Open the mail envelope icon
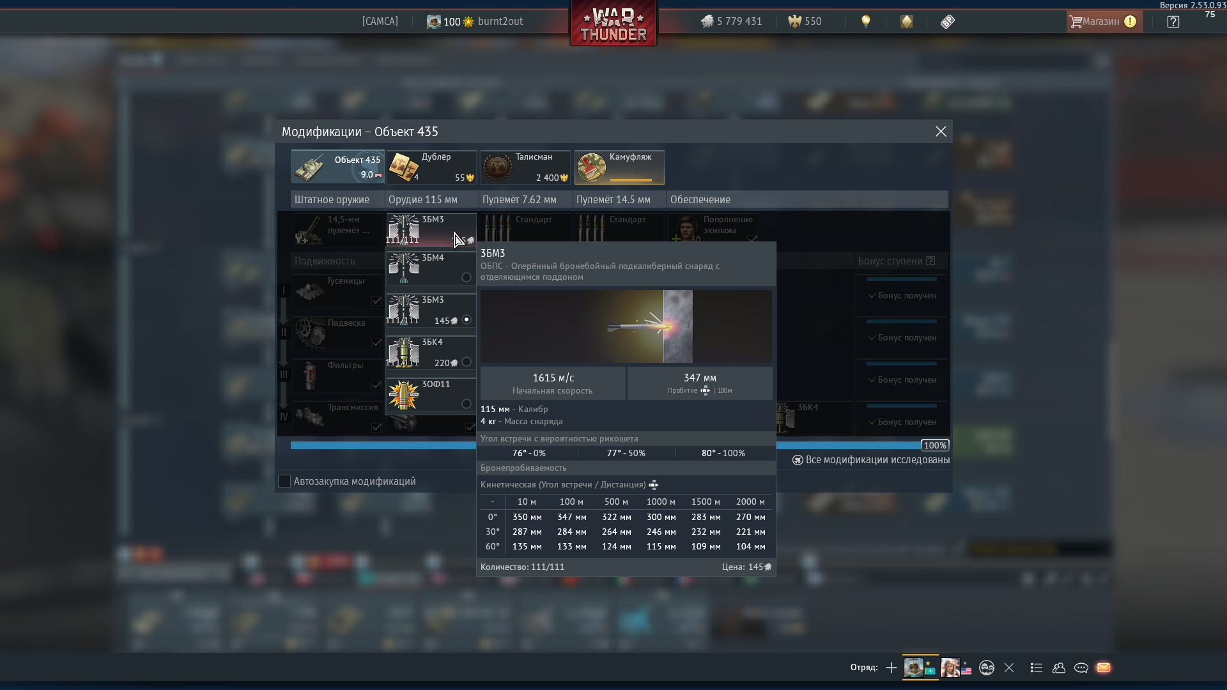 tap(1103, 668)
